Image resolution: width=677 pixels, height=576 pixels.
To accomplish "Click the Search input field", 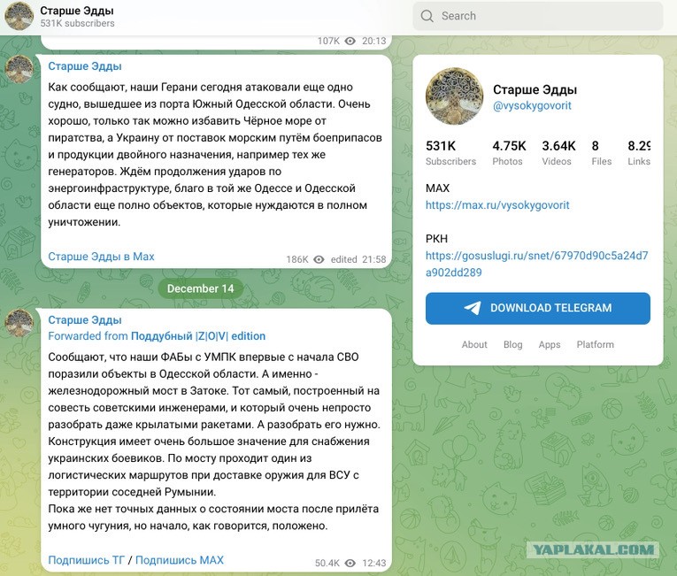I will [x=538, y=16].
